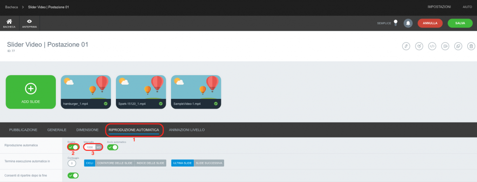
Task: Open the embed code icon
Action: 432,46
